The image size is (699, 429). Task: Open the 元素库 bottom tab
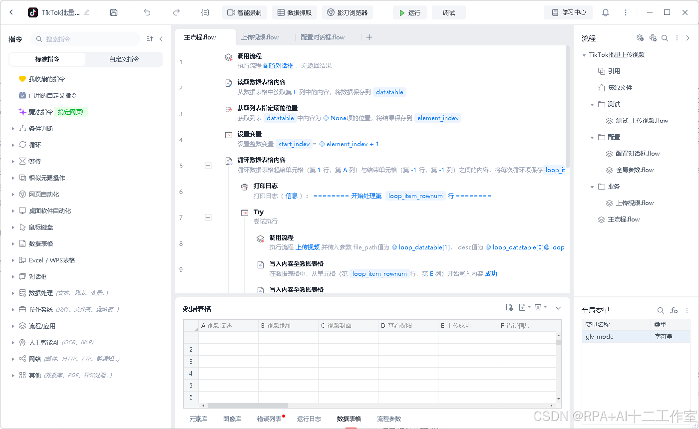[x=198, y=419]
